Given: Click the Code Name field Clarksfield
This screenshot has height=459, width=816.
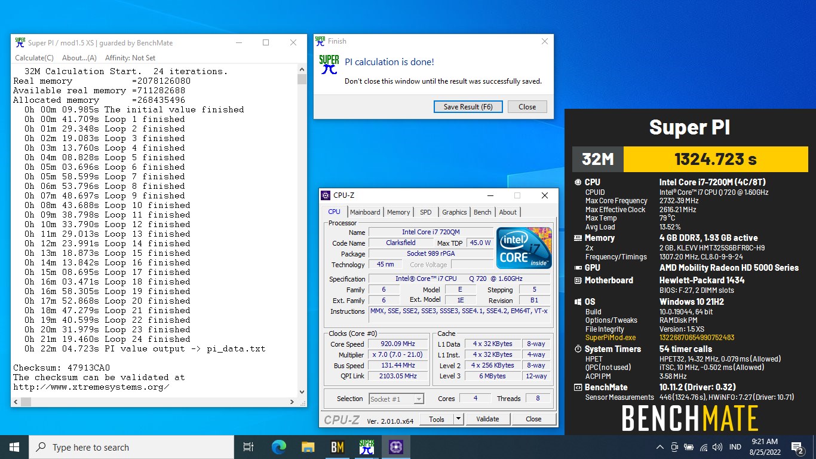Looking at the screenshot, I should [401, 243].
